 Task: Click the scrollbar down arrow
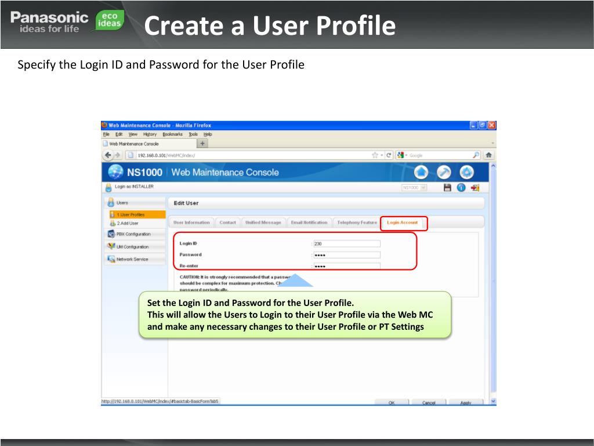pyautogui.click(x=493, y=401)
